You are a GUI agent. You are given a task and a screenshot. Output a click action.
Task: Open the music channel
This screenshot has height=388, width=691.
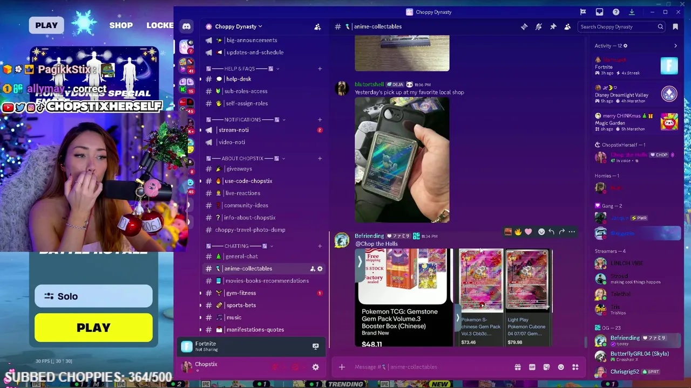point(263,317)
